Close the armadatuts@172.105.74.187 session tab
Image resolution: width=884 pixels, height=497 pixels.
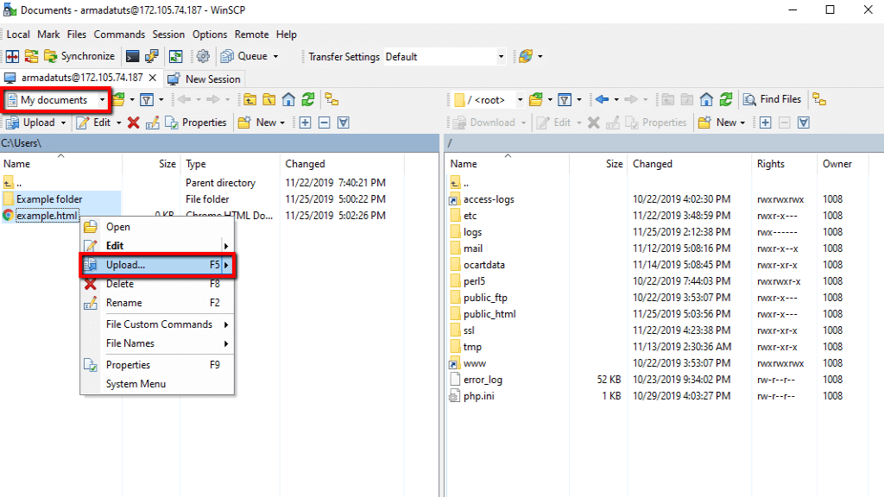[x=152, y=78]
